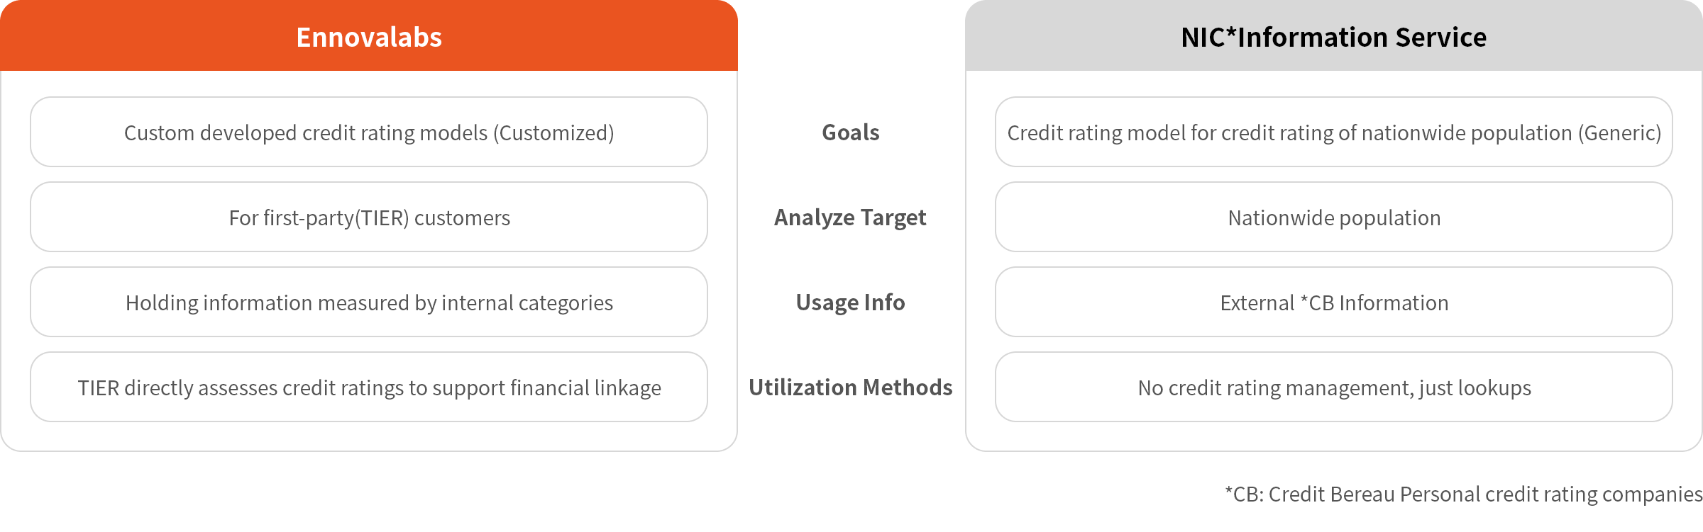
Task: Click the Goals row label
Action: coord(851,132)
